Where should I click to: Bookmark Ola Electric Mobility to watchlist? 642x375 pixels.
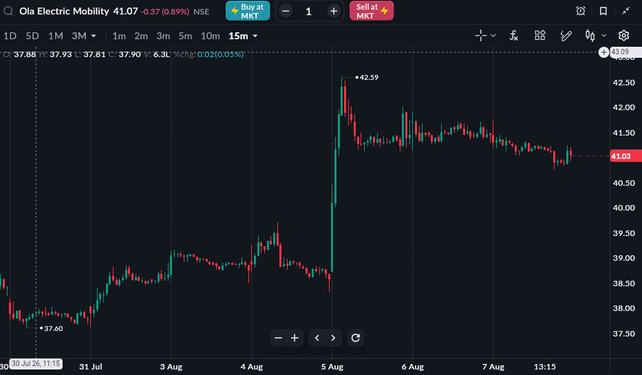[603, 11]
